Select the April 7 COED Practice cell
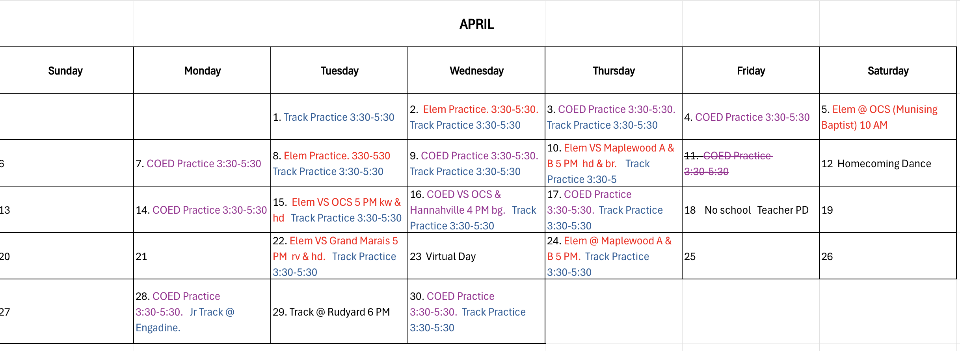Image resolution: width=960 pixels, height=351 pixels. pyautogui.click(x=202, y=163)
